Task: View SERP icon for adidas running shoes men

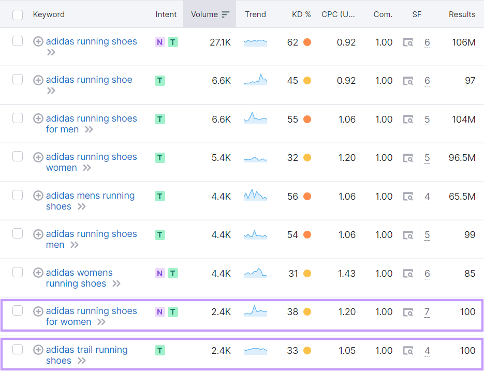Action: [408, 235]
